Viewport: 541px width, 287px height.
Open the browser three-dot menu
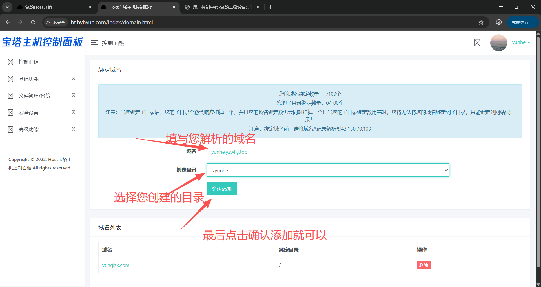tap(533, 22)
